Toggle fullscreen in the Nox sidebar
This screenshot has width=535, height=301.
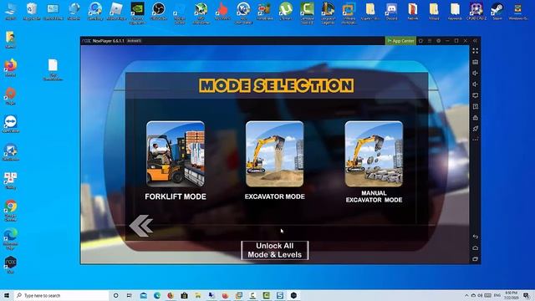(x=476, y=51)
